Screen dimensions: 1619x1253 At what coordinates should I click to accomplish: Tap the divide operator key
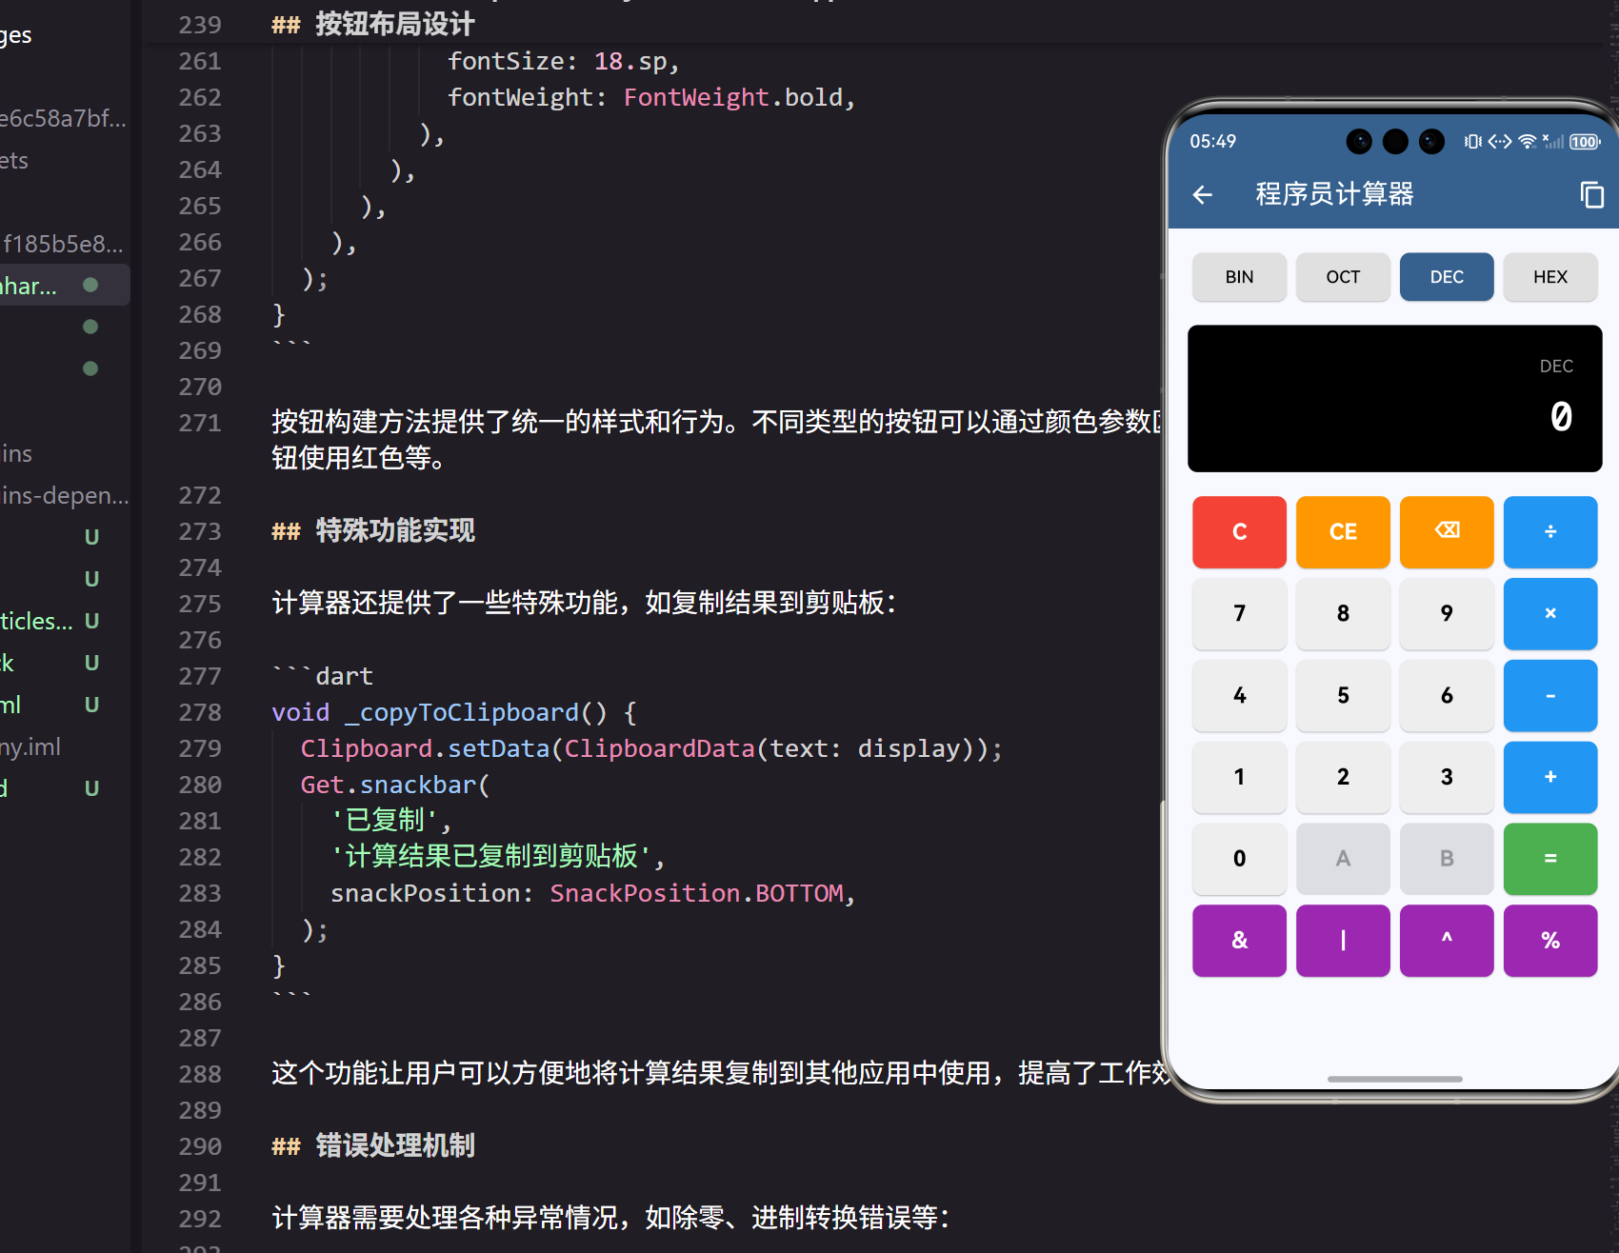point(1550,531)
